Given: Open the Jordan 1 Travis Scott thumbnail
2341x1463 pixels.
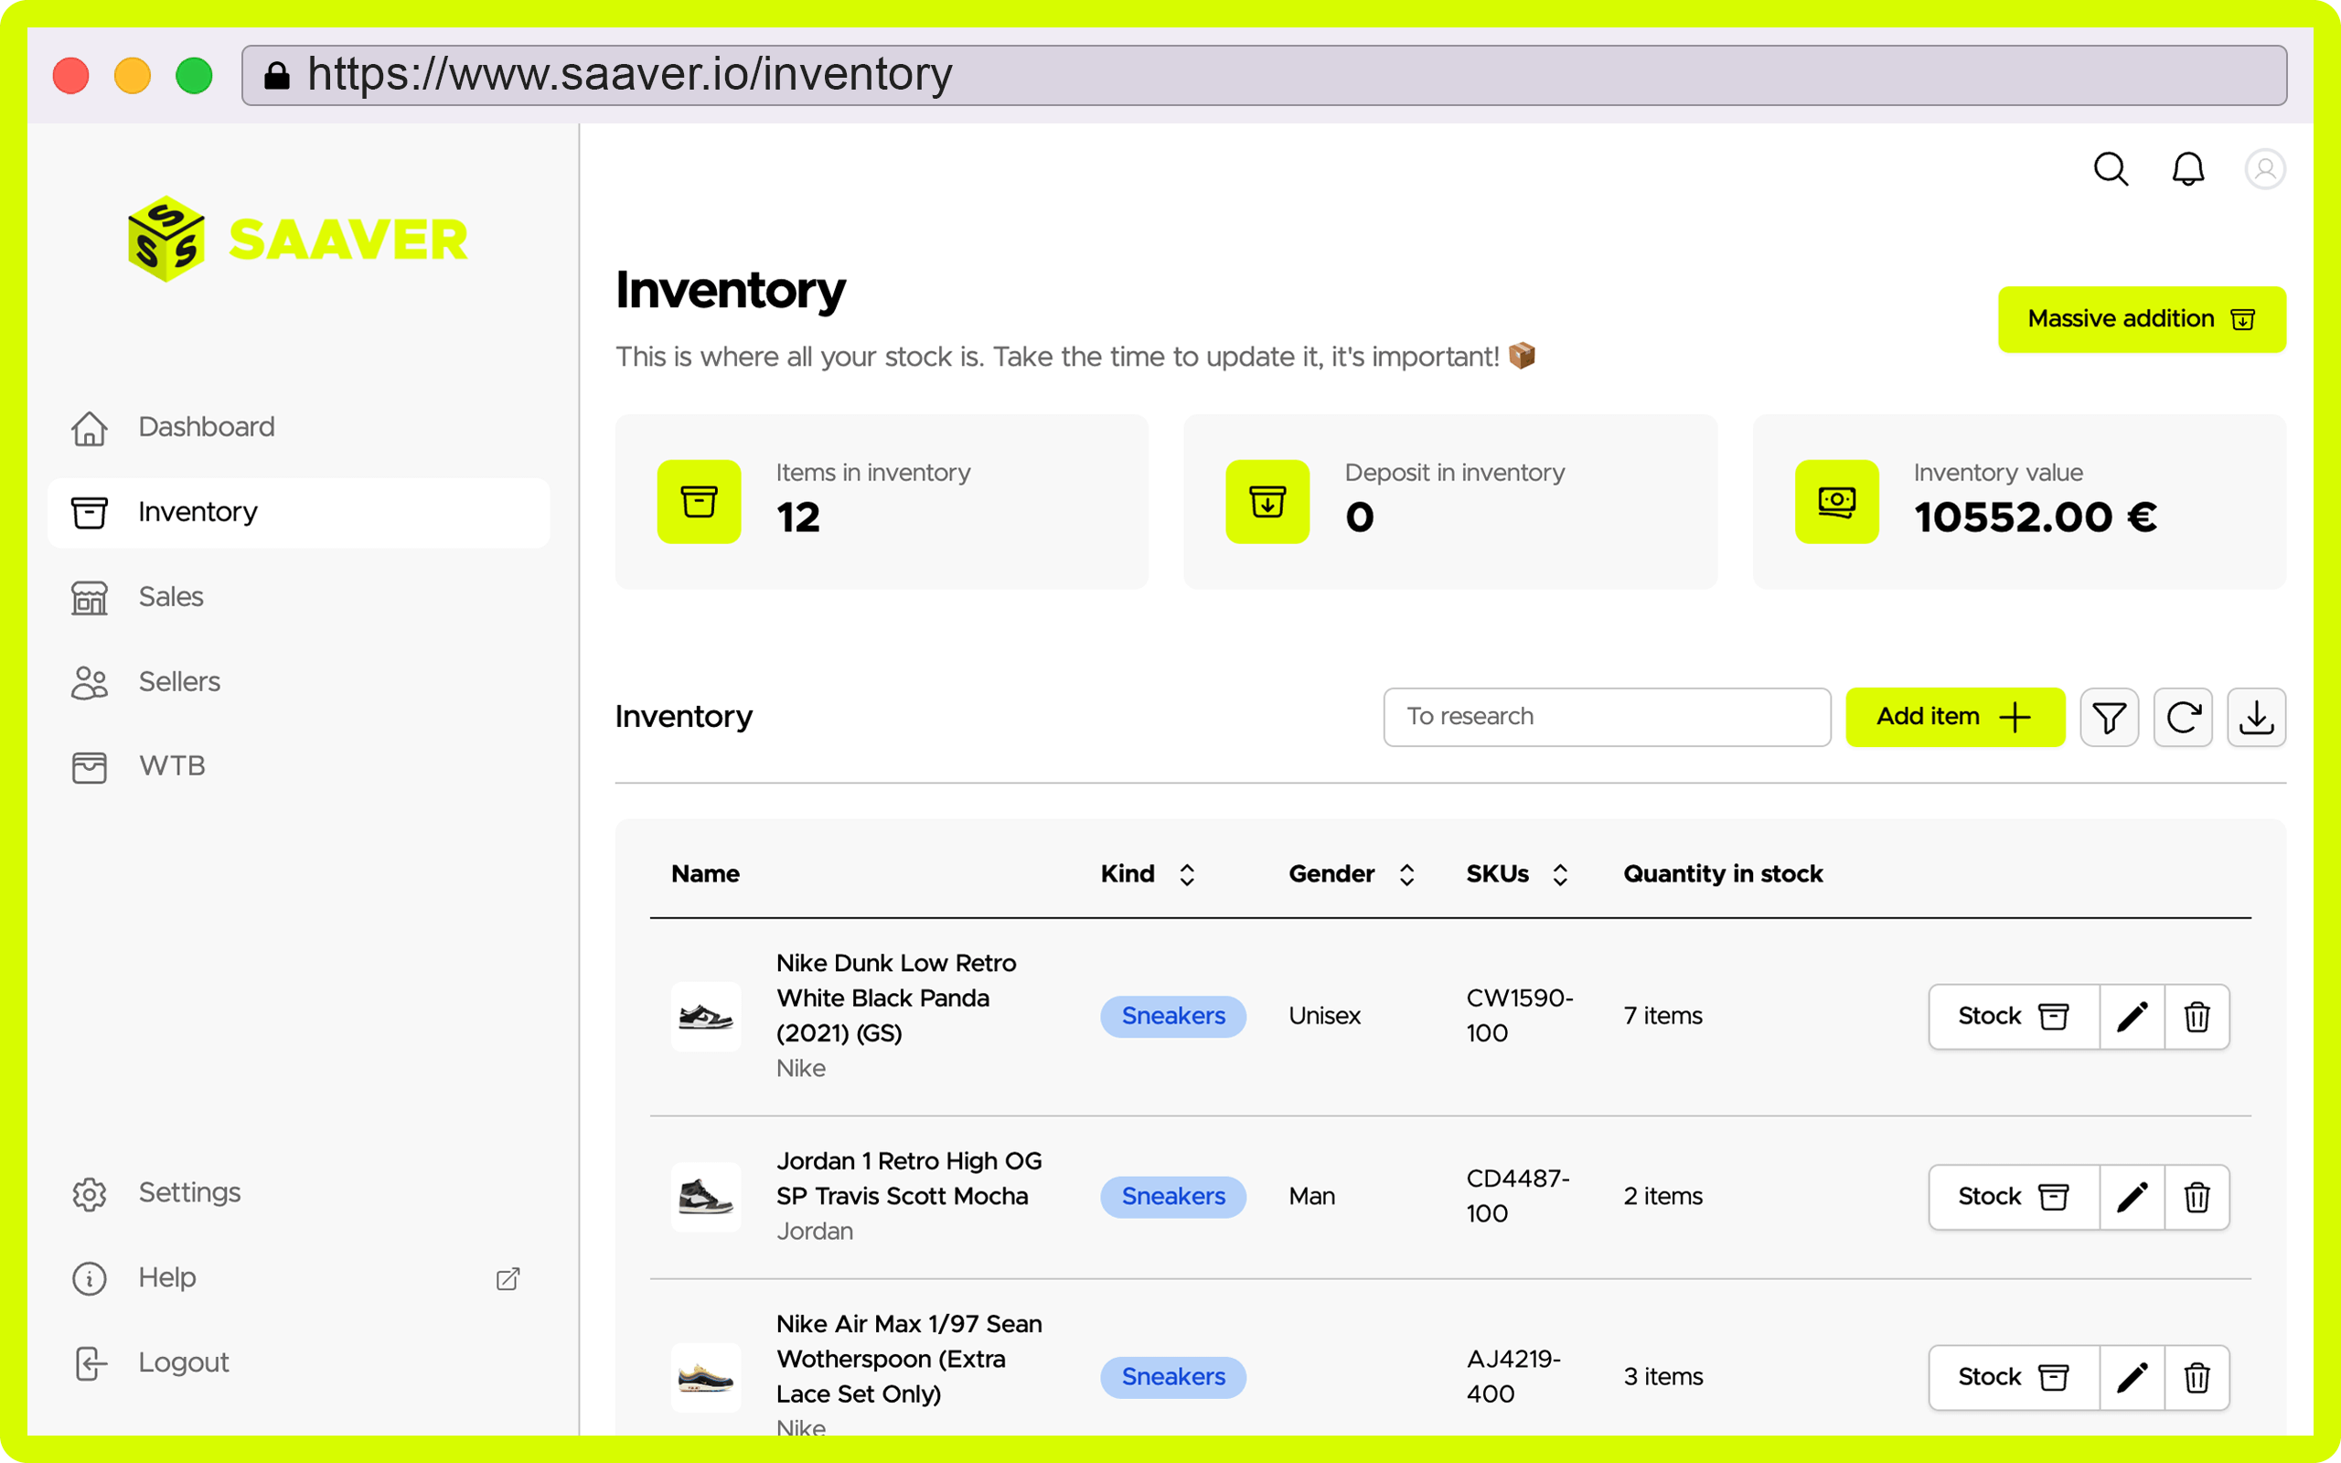Looking at the screenshot, I should point(706,1197).
